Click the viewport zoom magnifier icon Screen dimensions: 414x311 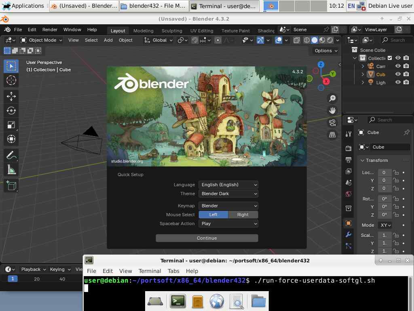coord(332,98)
